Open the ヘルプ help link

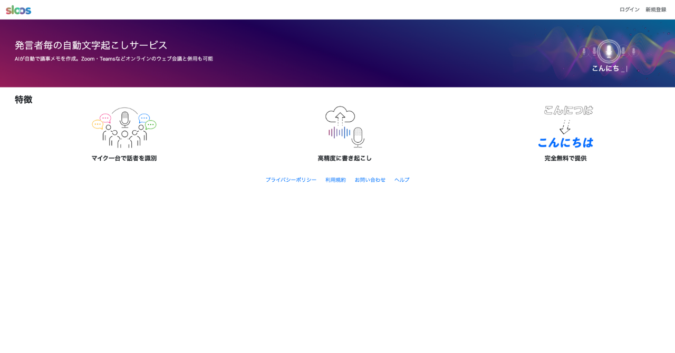pos(402,180)
